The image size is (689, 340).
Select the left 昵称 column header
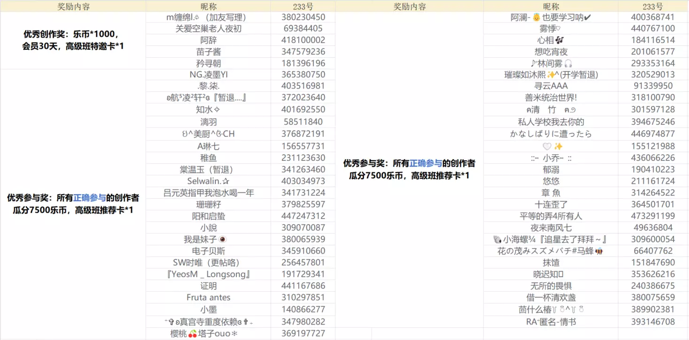(208, 6)
